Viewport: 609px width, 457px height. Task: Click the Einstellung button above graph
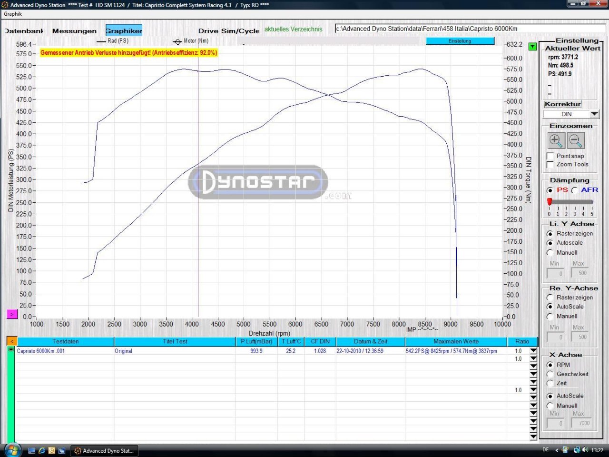[x=460, y=41]
